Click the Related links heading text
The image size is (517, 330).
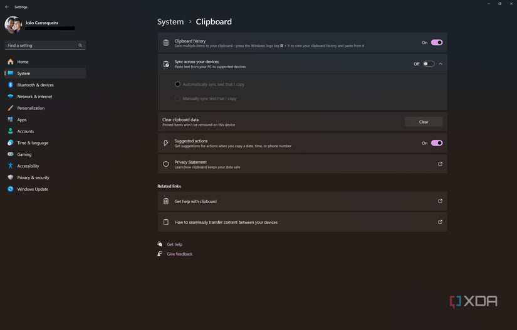[169, 186]
